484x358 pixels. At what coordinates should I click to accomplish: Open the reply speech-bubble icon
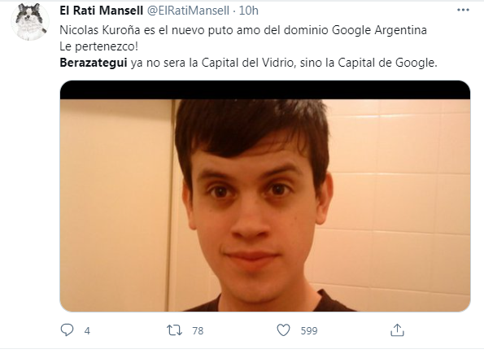[x=67, y=330]
